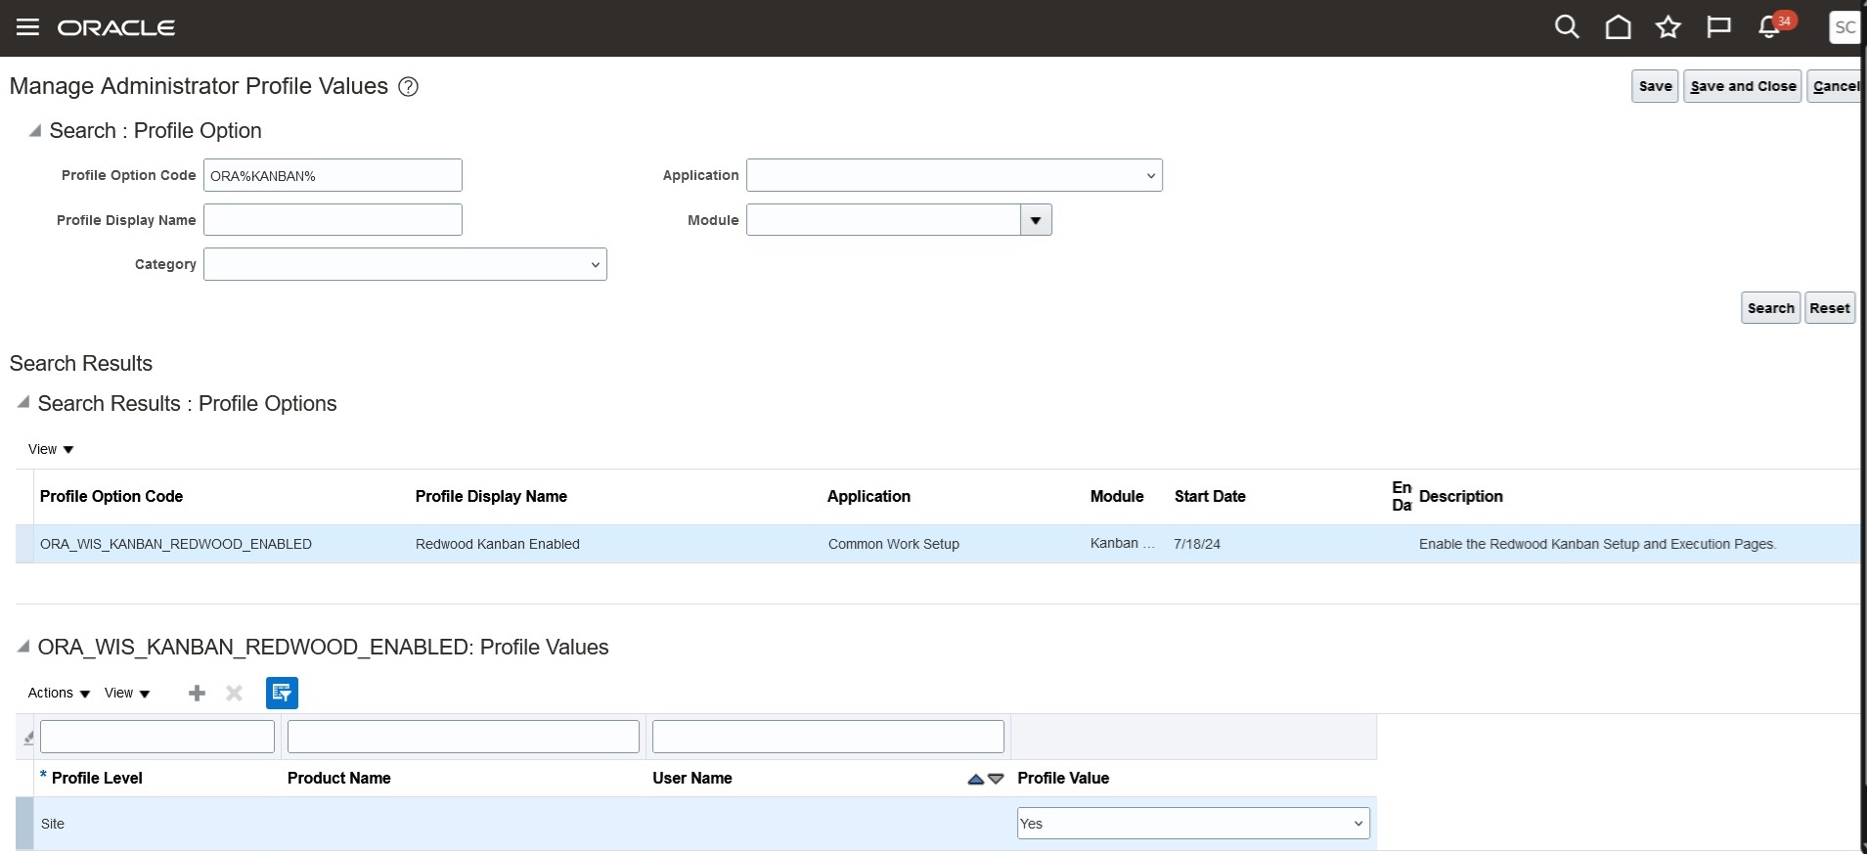
Task: Open the Application dropdown
Action: pyautogui.click(x=955, y=175)
